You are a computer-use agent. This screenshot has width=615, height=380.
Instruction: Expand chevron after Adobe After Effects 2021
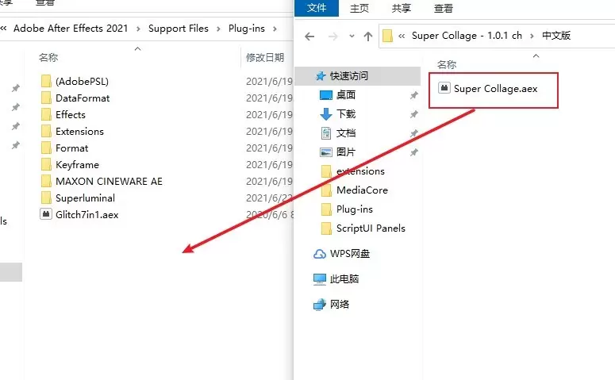[x=138, y=29]
